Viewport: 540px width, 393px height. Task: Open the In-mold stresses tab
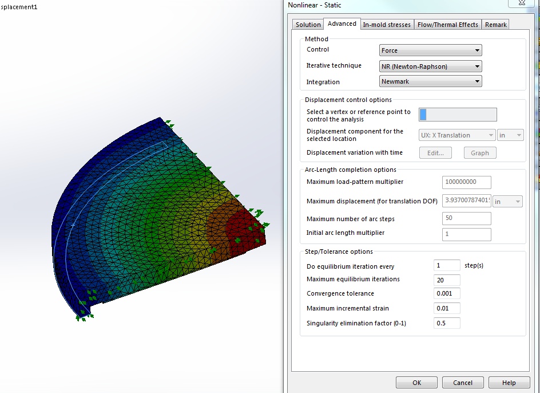click(x=387, y=25)
